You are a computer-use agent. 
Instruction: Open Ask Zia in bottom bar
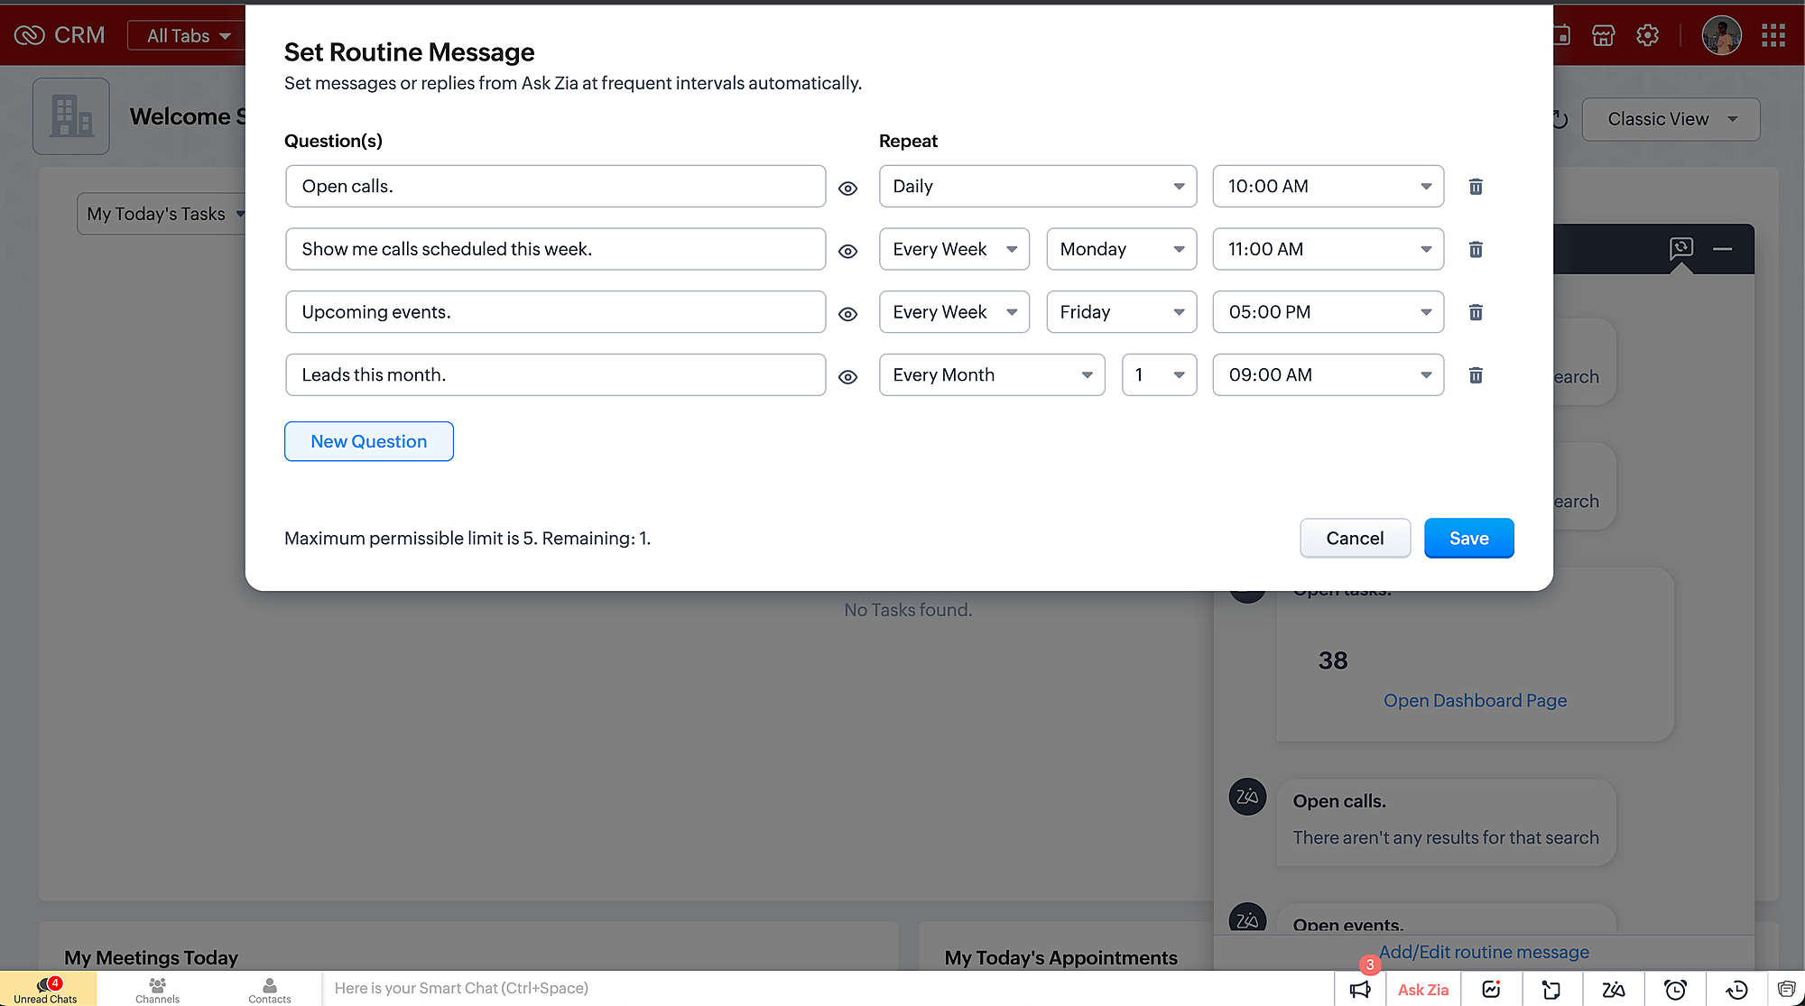[1422, 989]
